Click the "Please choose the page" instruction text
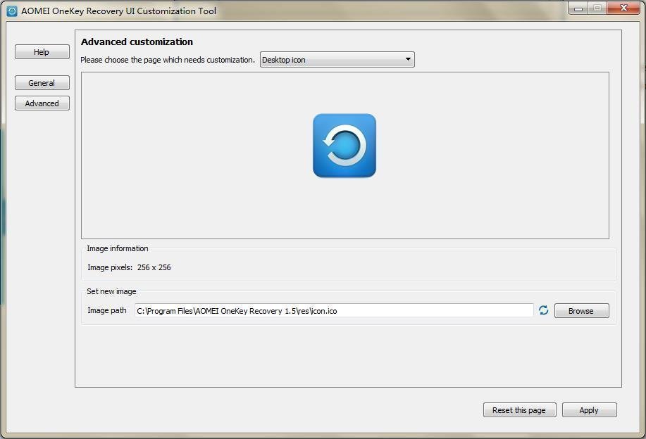The width and height of the screenshot is (646, 439). [168, 60]
